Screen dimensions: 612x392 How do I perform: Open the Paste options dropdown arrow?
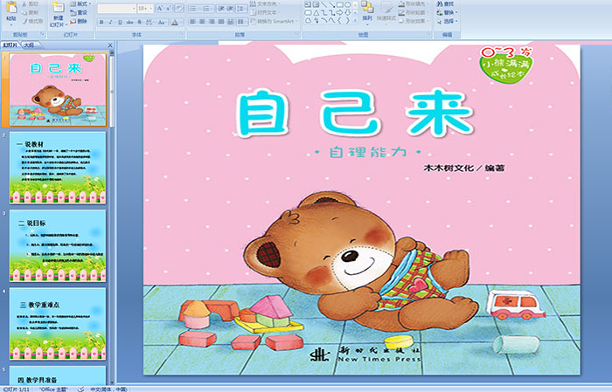click(x=11, y=25)
